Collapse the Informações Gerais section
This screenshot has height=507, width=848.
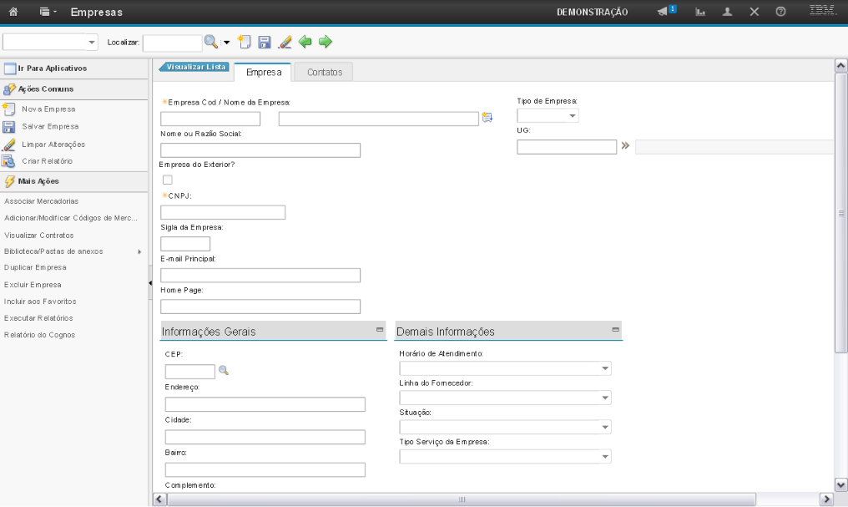(x=380, y=331)
